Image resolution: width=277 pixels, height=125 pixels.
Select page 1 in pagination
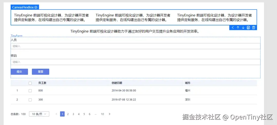click(x=62, y=114)
